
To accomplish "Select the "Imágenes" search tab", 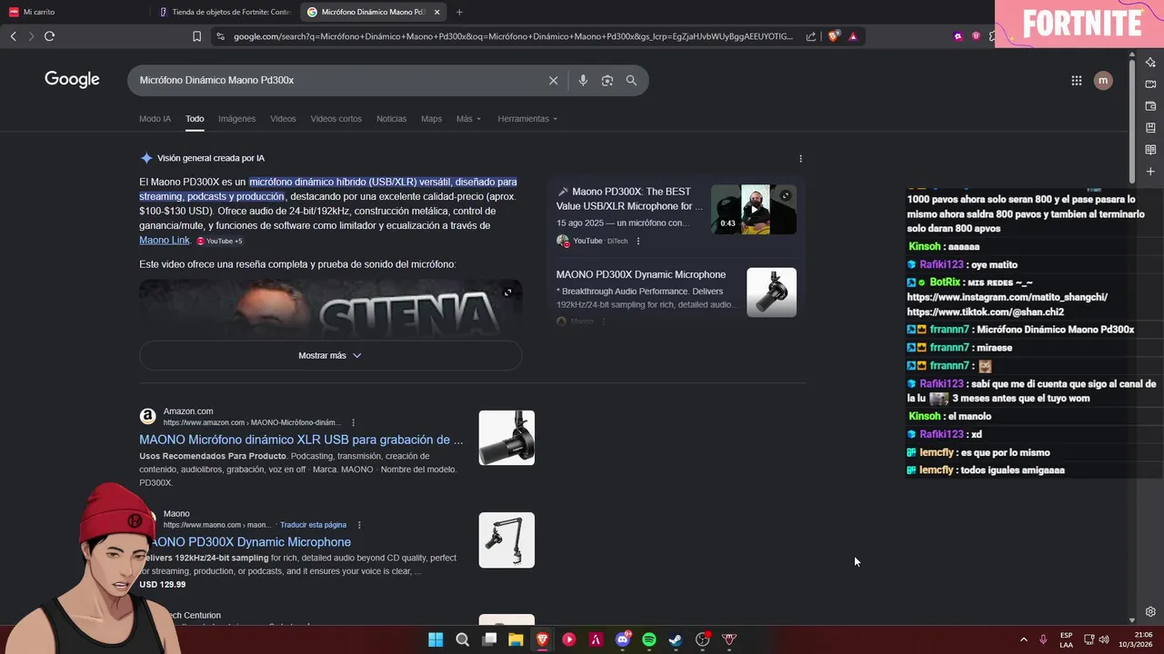I will tap(236, 119).
